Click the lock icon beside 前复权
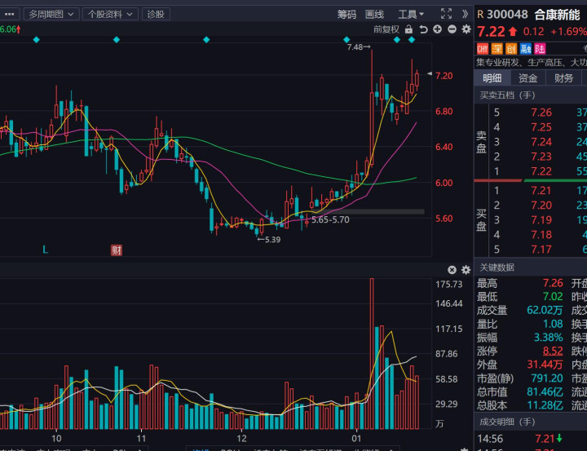The height and width of the screenshot is (451, 587). coord(408,29)
